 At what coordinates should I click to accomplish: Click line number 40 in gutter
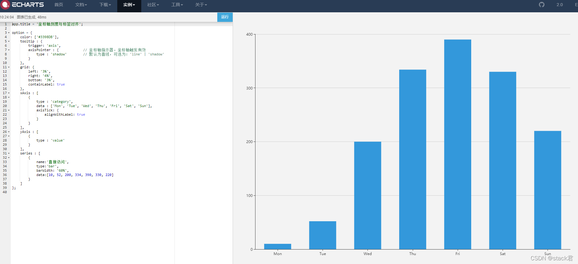point(5,192)
